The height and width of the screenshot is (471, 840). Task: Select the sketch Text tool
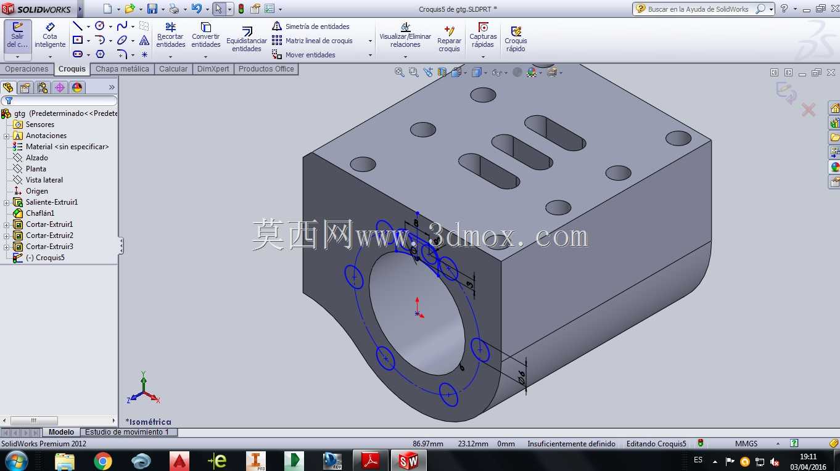pyautogui.click(x=144, y=40)
